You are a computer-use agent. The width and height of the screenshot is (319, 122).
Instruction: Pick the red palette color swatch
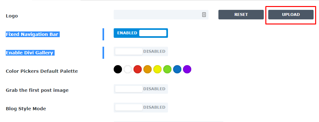point(138,69)
